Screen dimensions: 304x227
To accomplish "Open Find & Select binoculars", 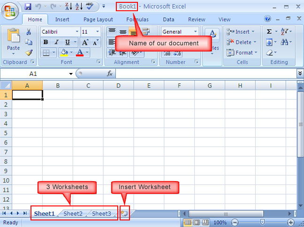I will pyautogui.click(x=286, y=42).
